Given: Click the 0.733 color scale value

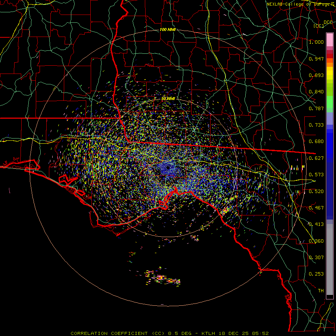Looking at the screenshot, I should (x=316, y=125).
